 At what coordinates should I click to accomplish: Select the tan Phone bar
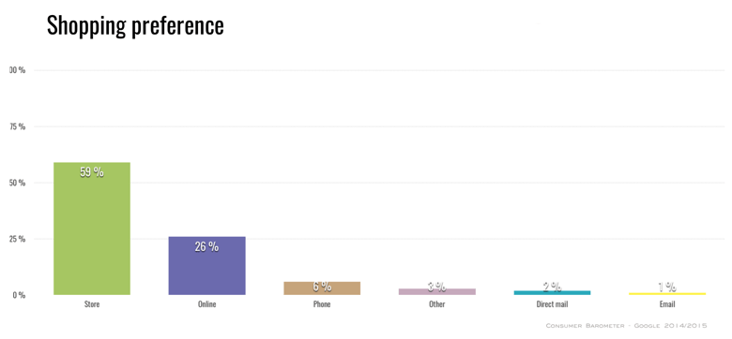pos(322,288)
